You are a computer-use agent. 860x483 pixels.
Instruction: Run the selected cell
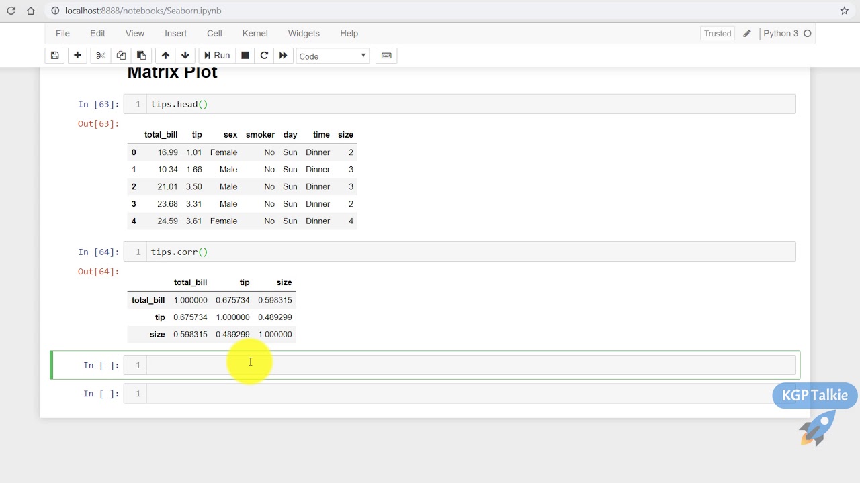point(217,56)
